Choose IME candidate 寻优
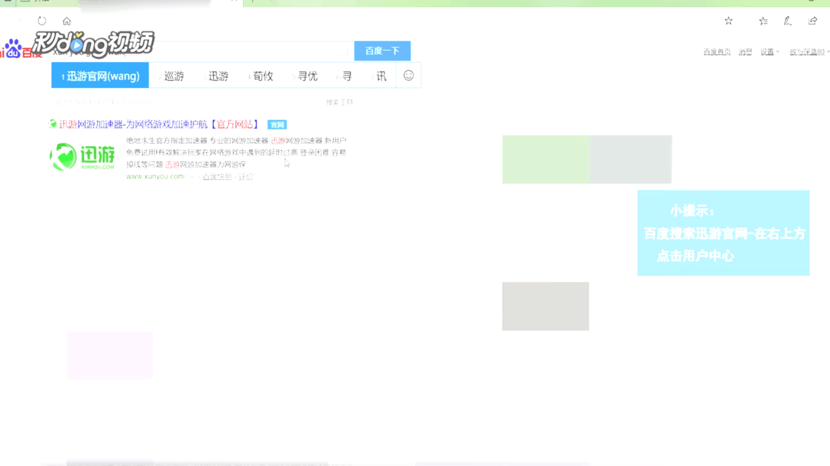The width and height of the screenshot is (830, 466). click(307, 76)
